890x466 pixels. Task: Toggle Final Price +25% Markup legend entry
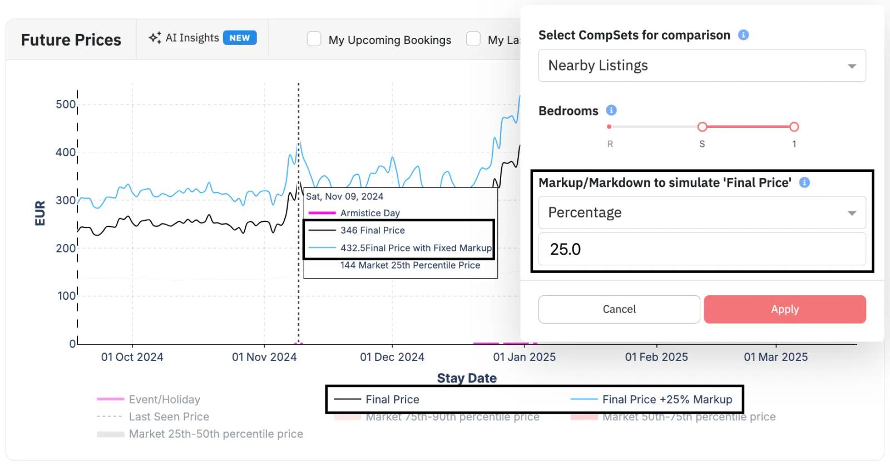pos(651,399)
